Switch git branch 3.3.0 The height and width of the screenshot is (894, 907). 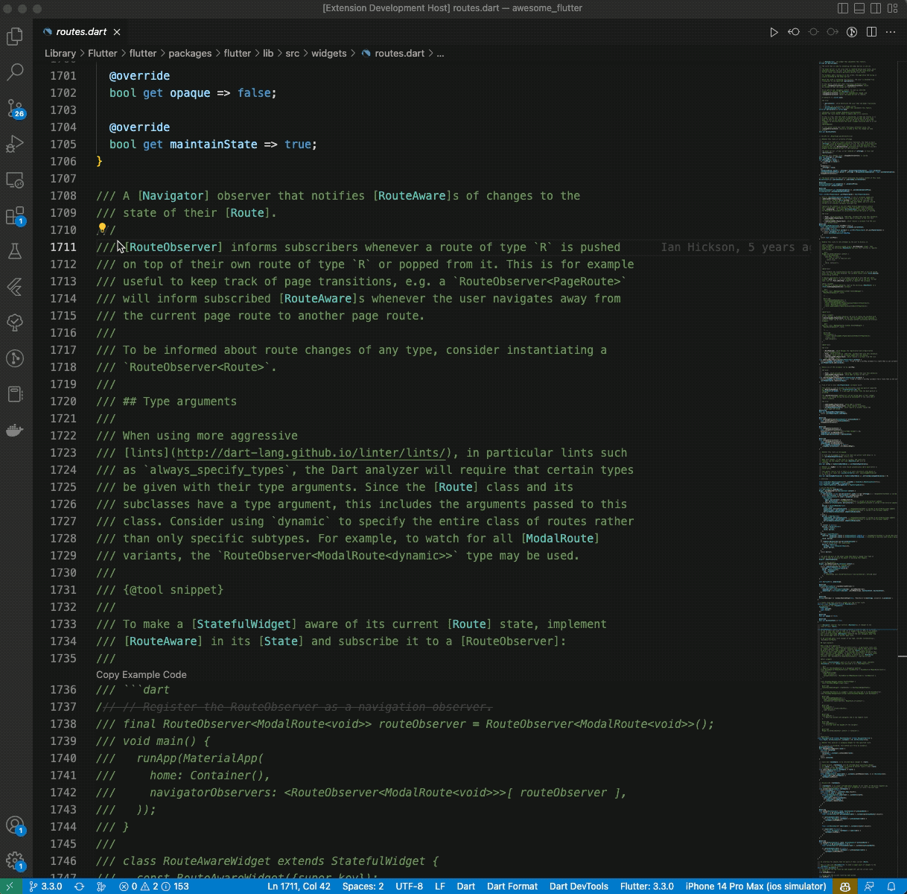coord(45,887)
